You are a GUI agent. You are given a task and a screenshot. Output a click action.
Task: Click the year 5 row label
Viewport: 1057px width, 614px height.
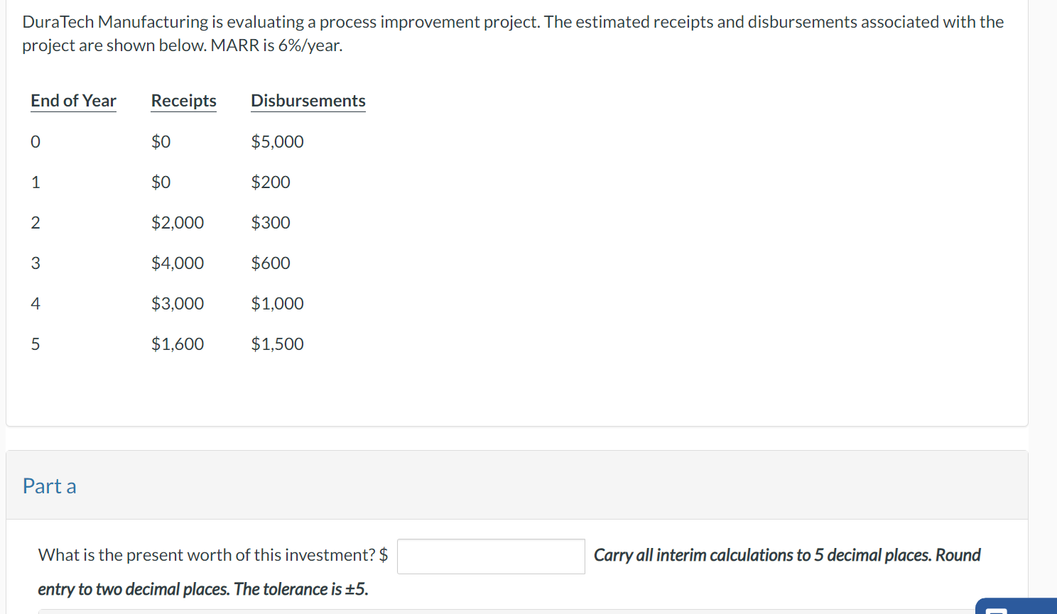coord(36,344)
